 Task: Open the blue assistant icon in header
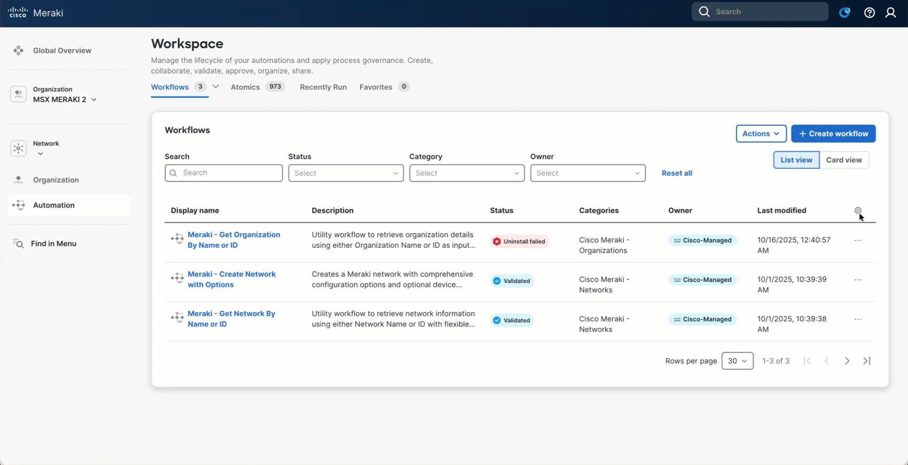pos(844,13)
